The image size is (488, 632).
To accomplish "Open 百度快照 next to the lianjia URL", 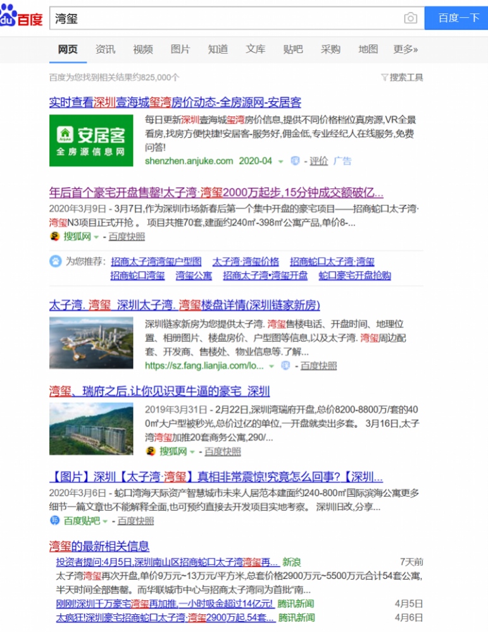I will coord(318,365).
